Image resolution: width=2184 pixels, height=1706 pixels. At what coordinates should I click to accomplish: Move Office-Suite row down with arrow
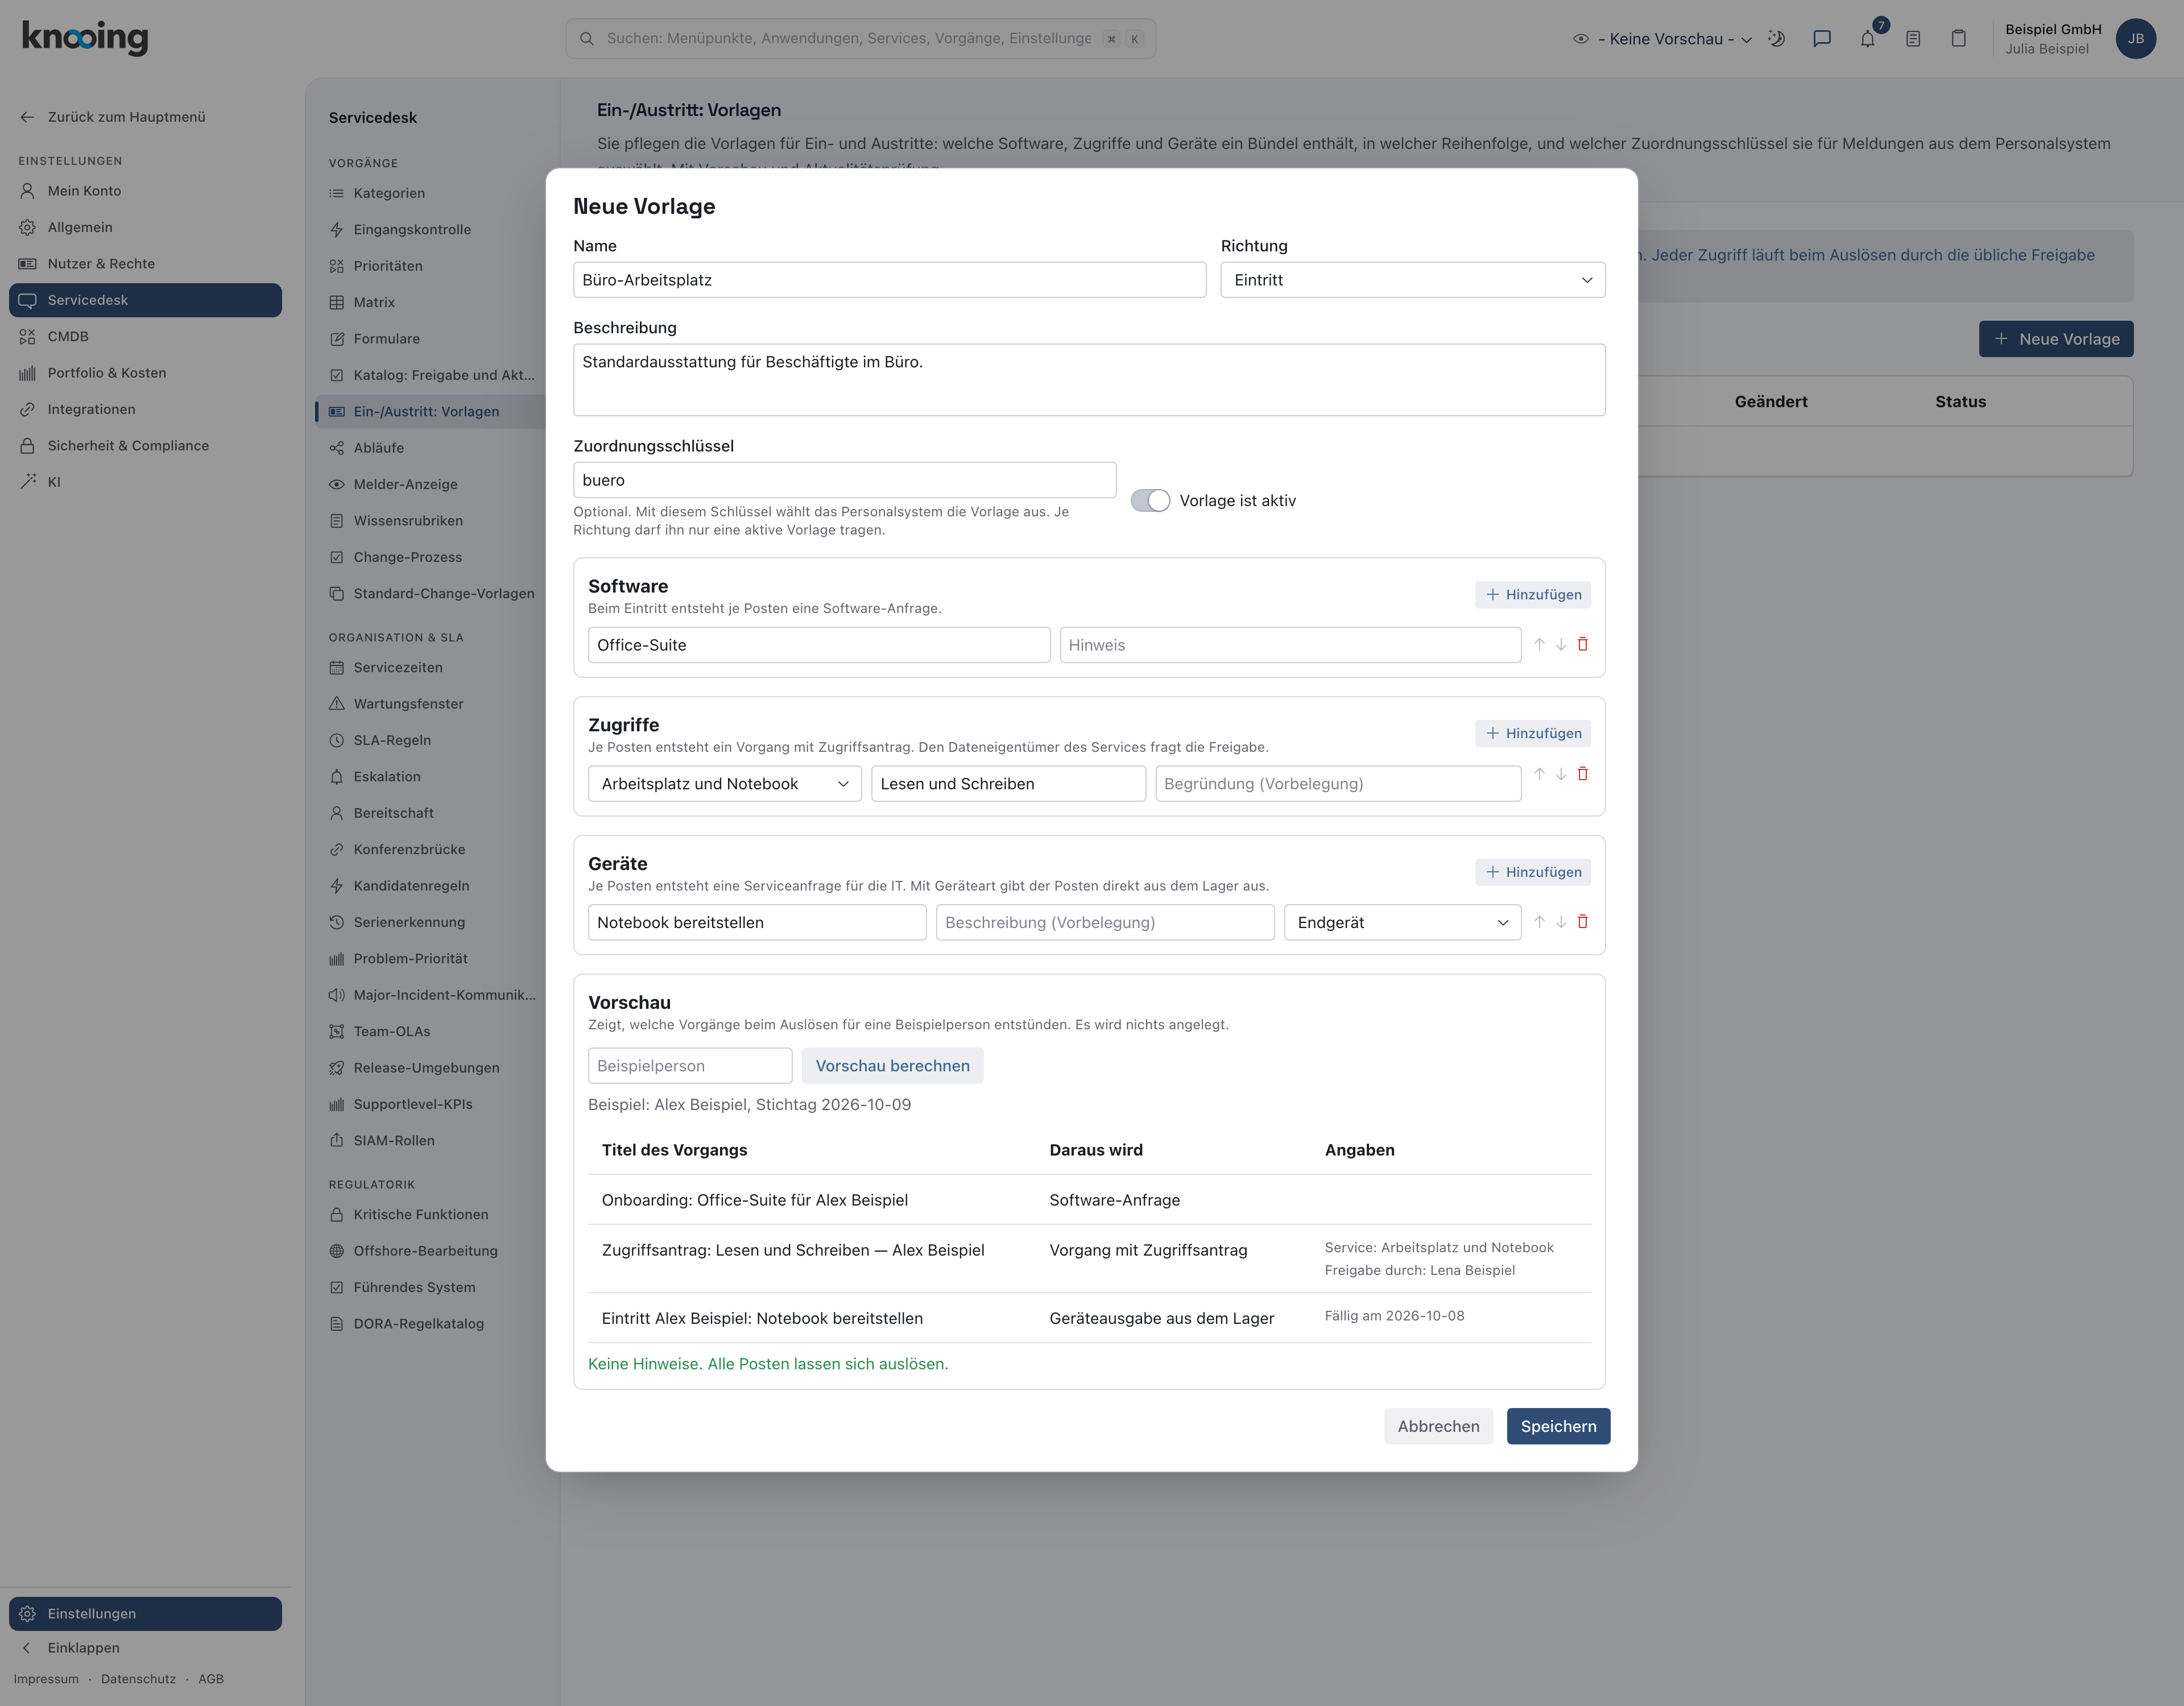(x=1561, y=644)
